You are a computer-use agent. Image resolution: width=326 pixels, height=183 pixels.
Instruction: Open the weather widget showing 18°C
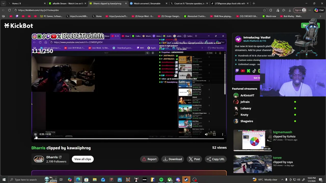[265, 180]
